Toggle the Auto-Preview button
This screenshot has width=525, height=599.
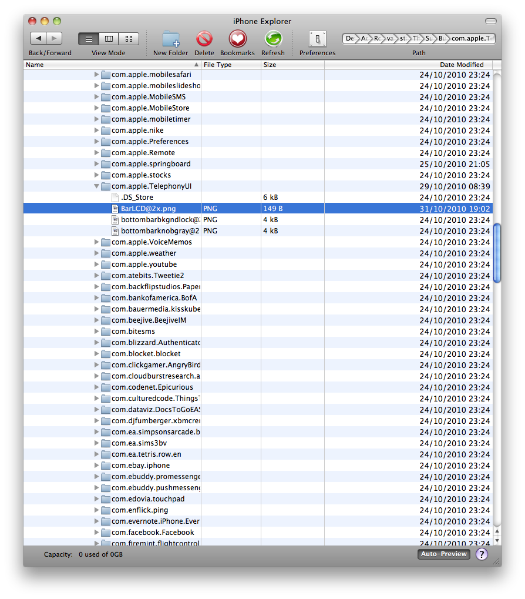pos(443,554)
